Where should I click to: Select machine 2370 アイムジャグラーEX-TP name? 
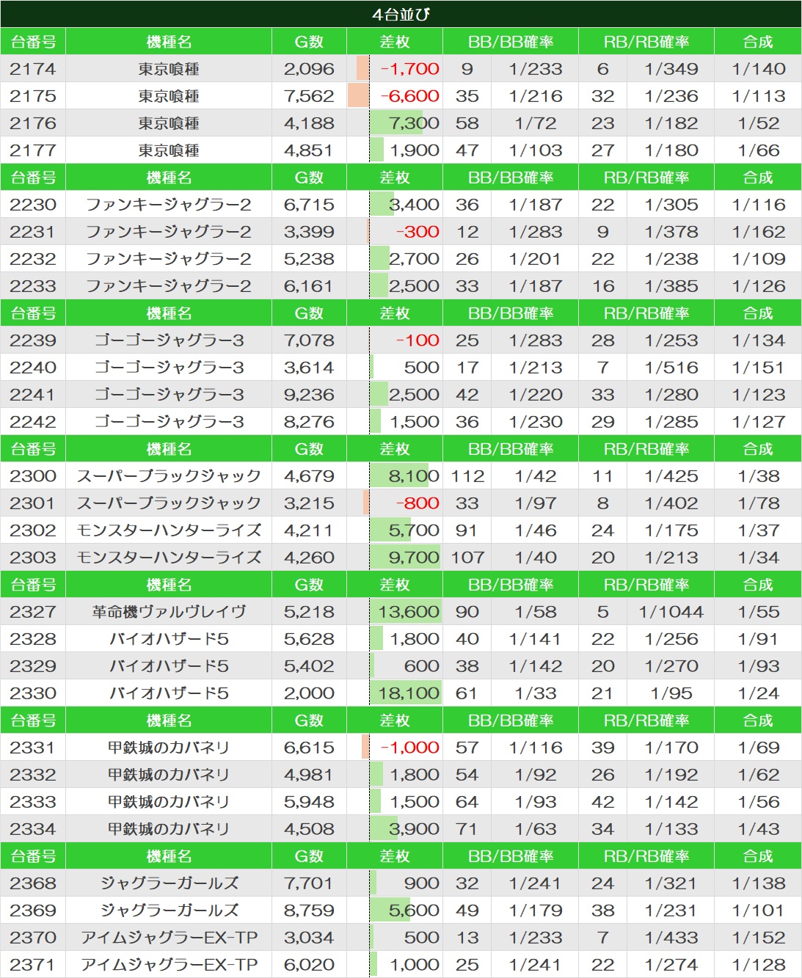coord(169,938)
